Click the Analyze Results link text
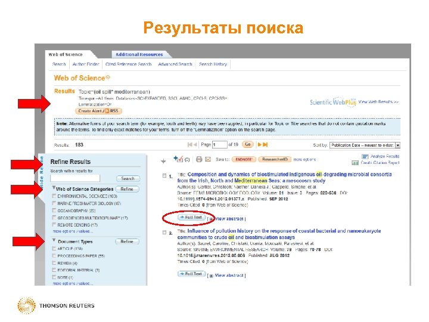 pos(385,156)
